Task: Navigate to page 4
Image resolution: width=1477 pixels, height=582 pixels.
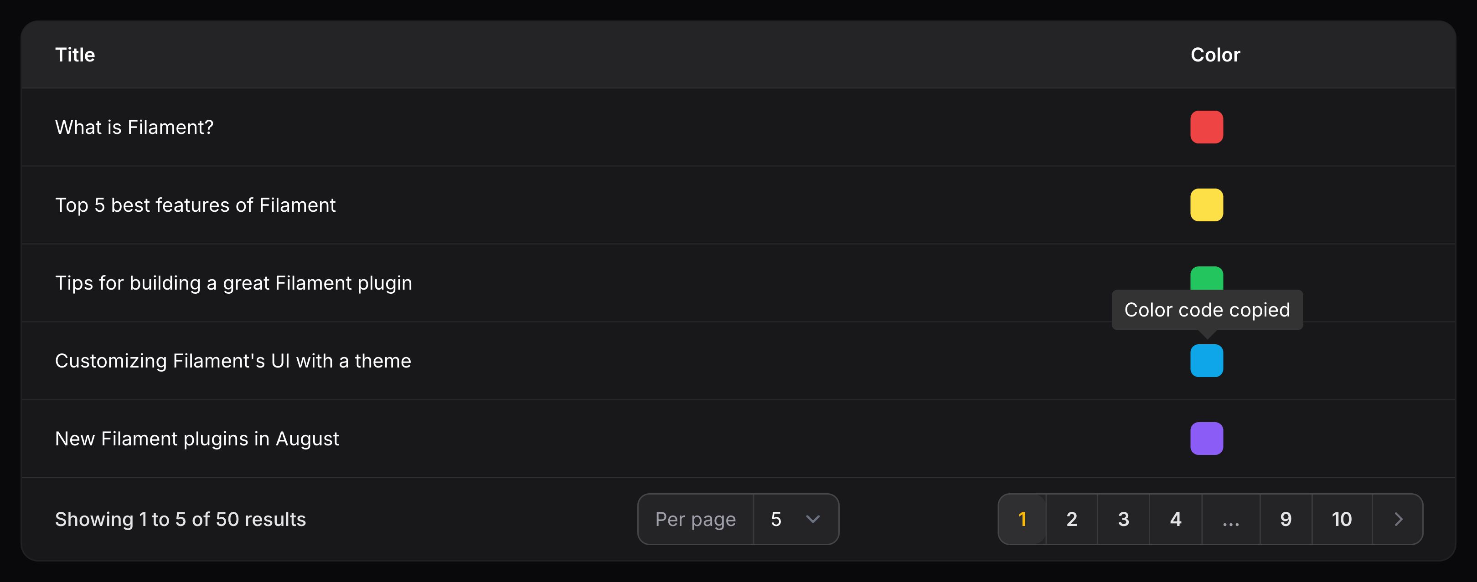Action: coord(1175,519)
